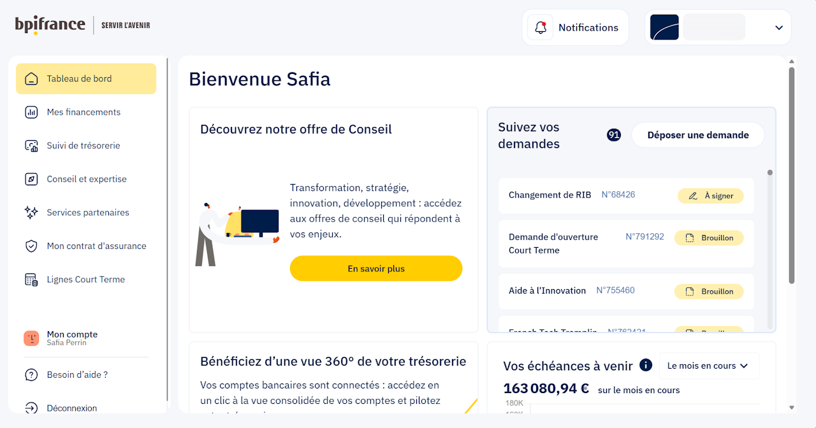The width and height of the screenshot is (816, 428).
Task: Open the Changement de RIB request N°68426
Action: [x=571, y=195]
